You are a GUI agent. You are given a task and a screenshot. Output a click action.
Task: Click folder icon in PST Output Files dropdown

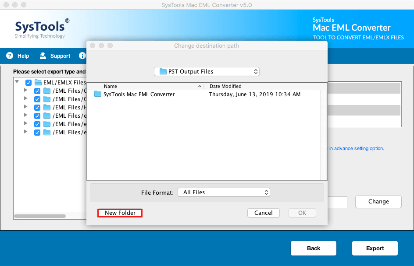[163, 72]
